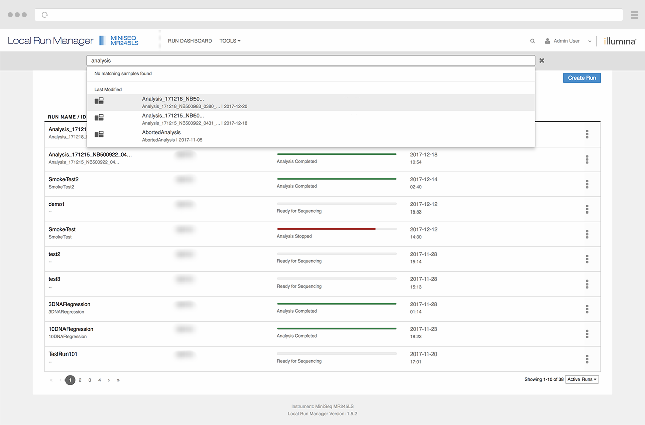Click into the search field containing 'analysis'
Screen dimensions: 645x425
(x=310, y=60)
